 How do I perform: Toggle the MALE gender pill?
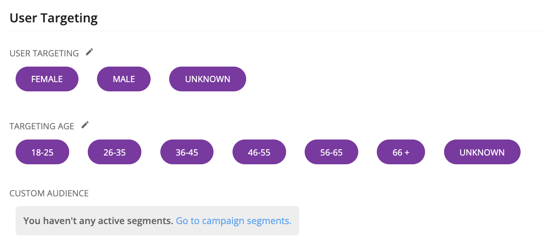pyautogui.click(x=124, y=79)
